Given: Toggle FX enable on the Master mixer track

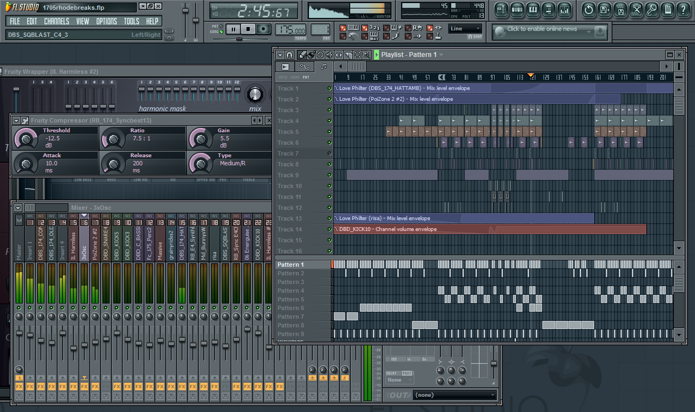Looking at the screenshot, I should 19,387.
